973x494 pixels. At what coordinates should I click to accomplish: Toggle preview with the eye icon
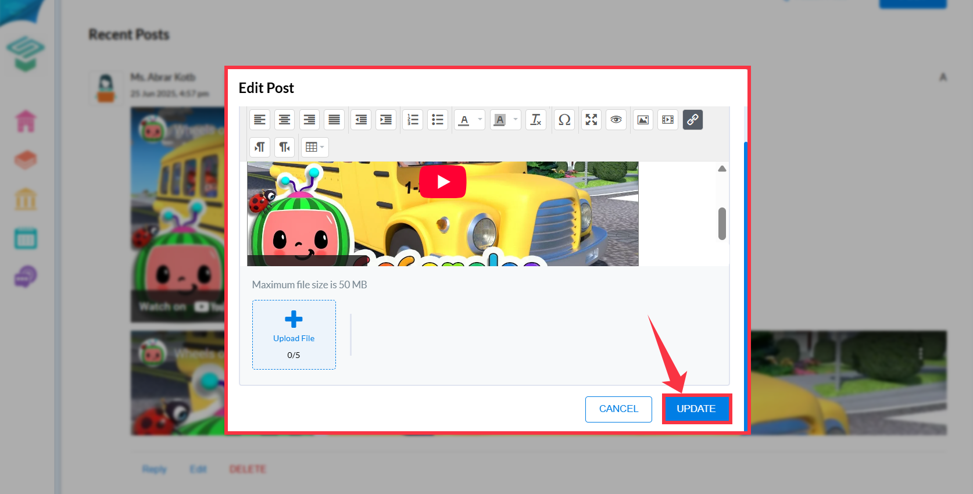coord(616,120)
